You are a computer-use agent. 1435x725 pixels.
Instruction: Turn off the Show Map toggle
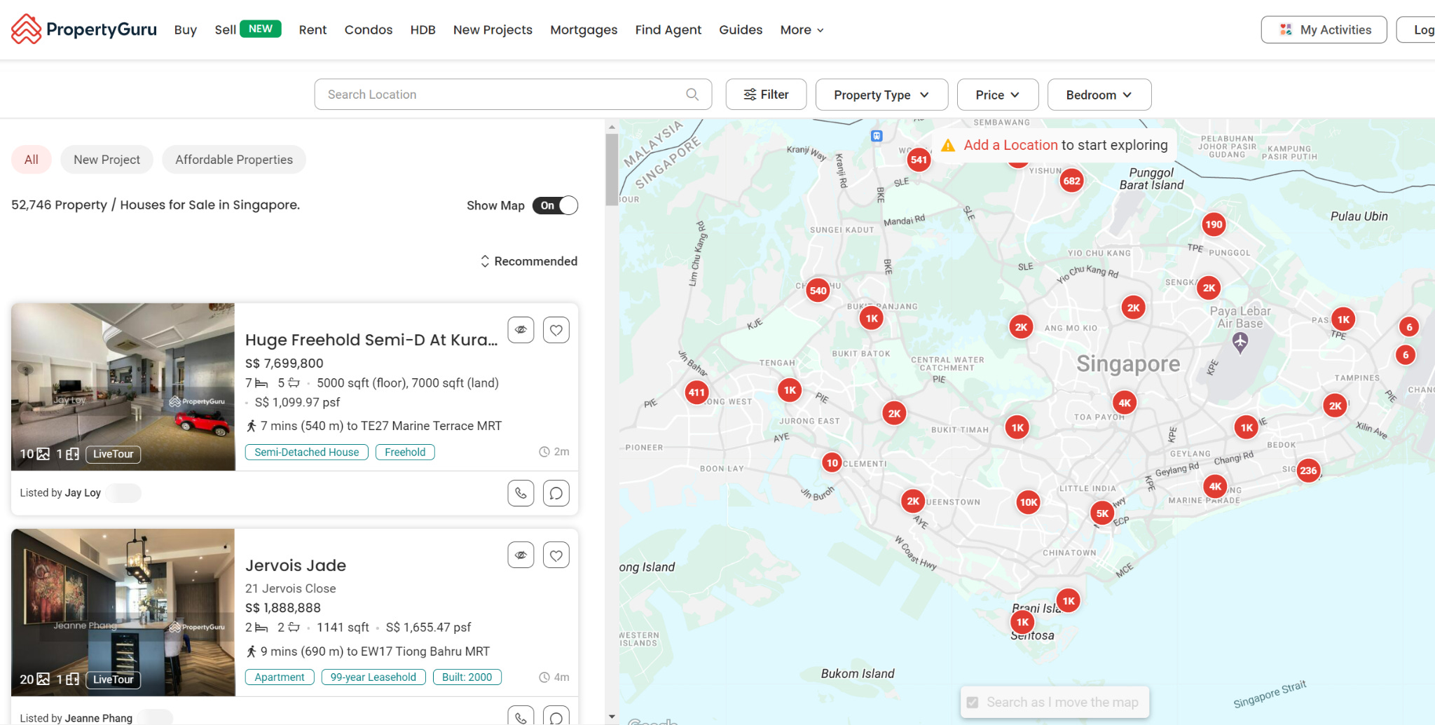(x=556, y=205)
